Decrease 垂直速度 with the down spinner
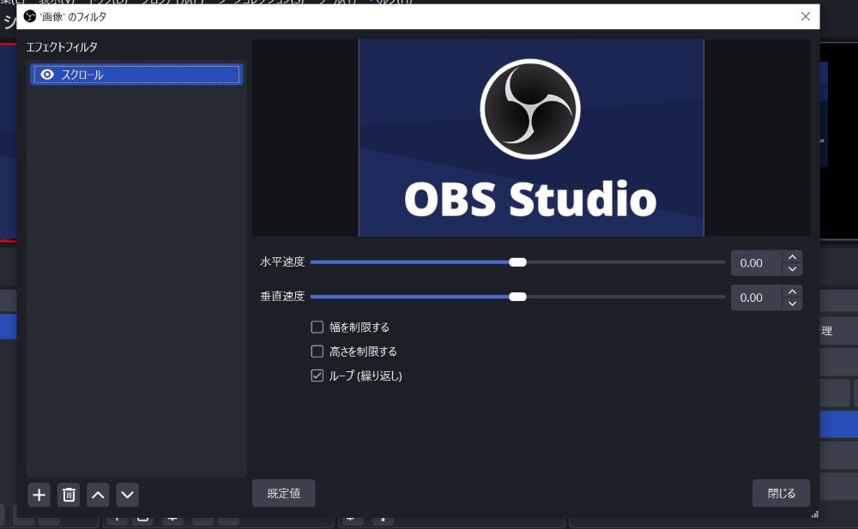858x529 pixels. coord(792,304)
